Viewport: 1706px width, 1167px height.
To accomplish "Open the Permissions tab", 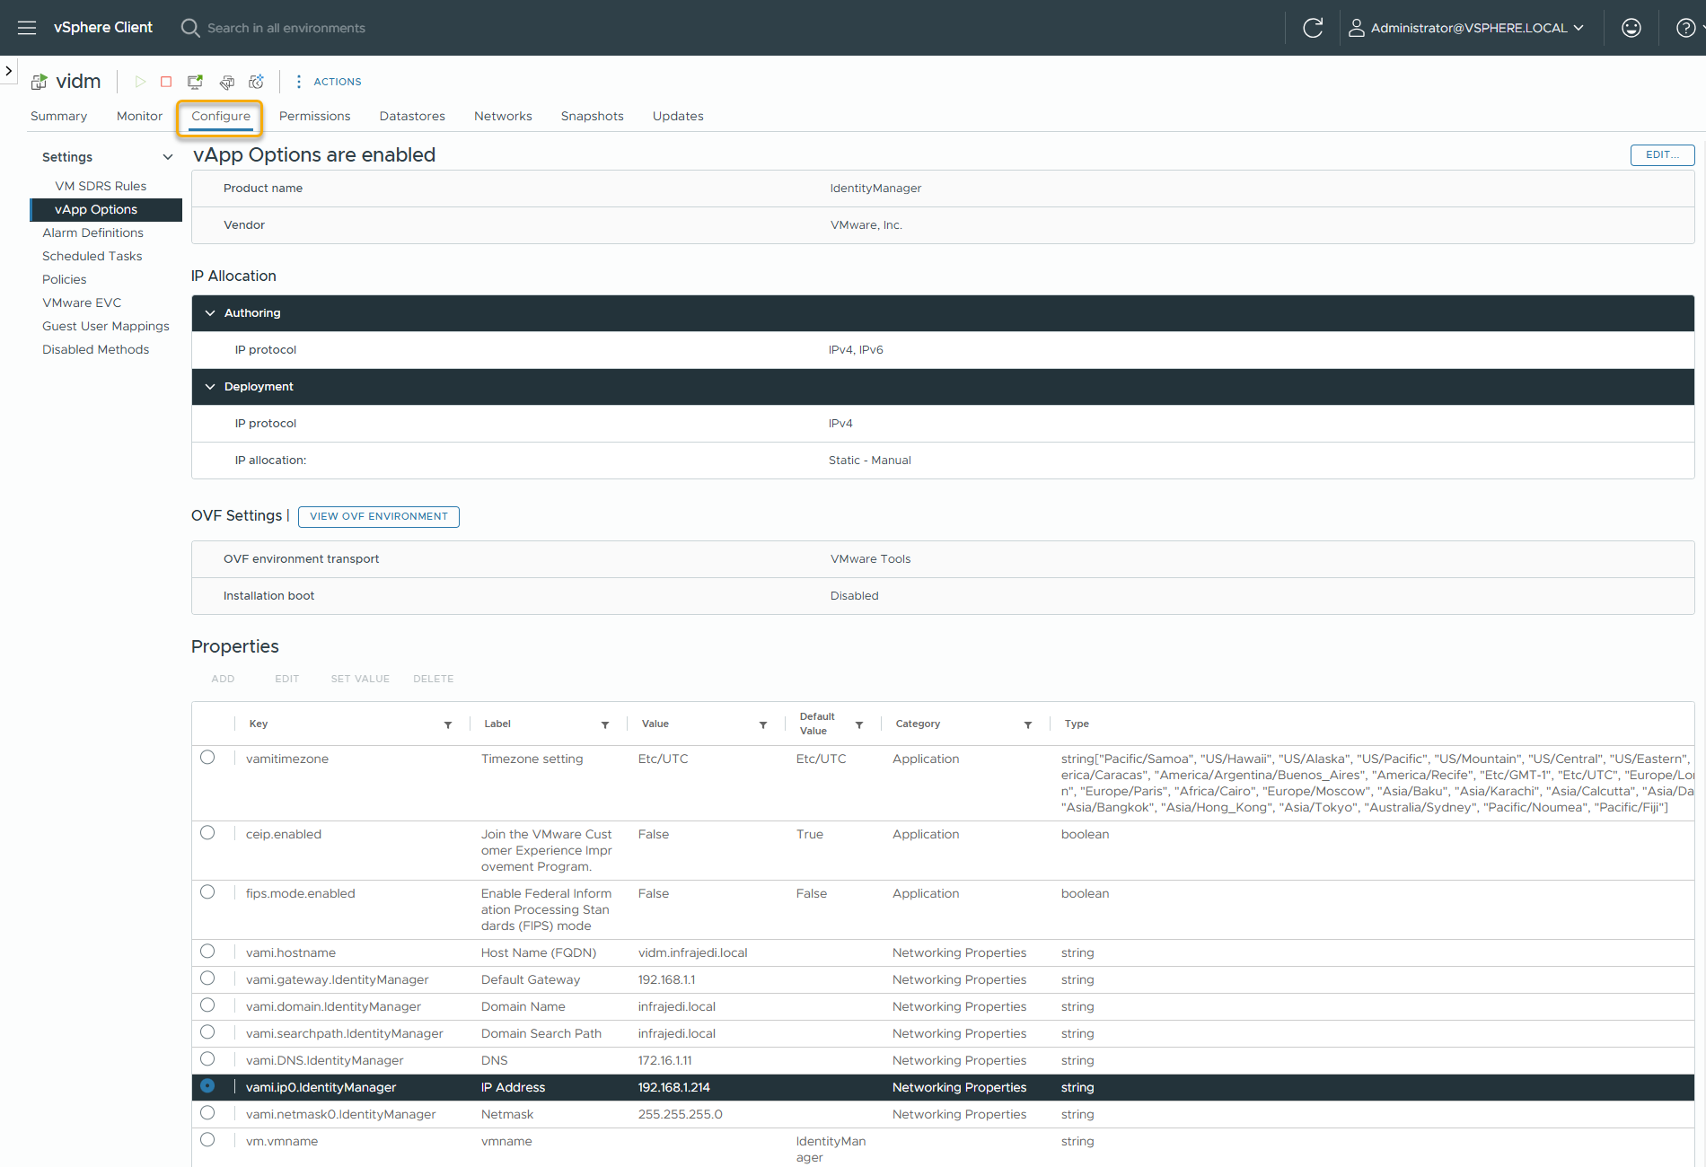I will point(314,116).
